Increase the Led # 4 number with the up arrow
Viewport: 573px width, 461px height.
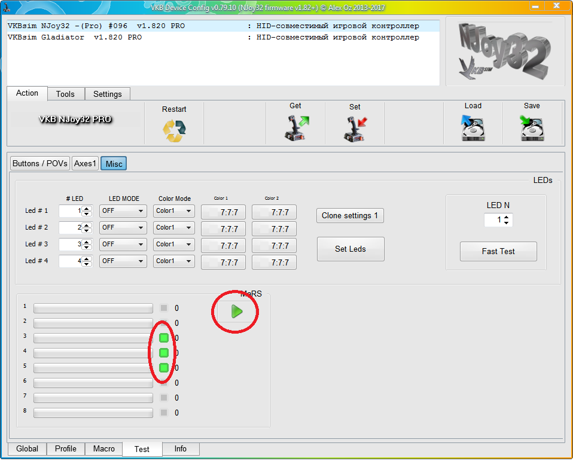[87, 259]
